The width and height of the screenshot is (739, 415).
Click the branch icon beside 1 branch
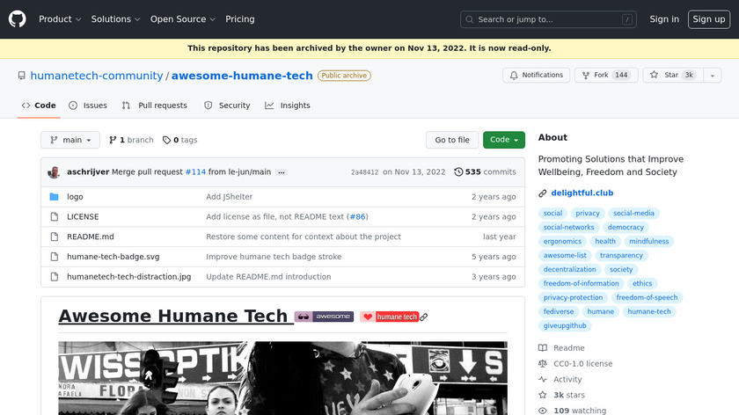point(113,140)
